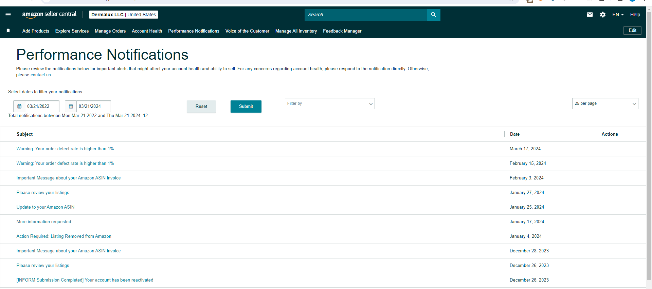Open Update to your Amazon ASIN notification

(46, 207)
